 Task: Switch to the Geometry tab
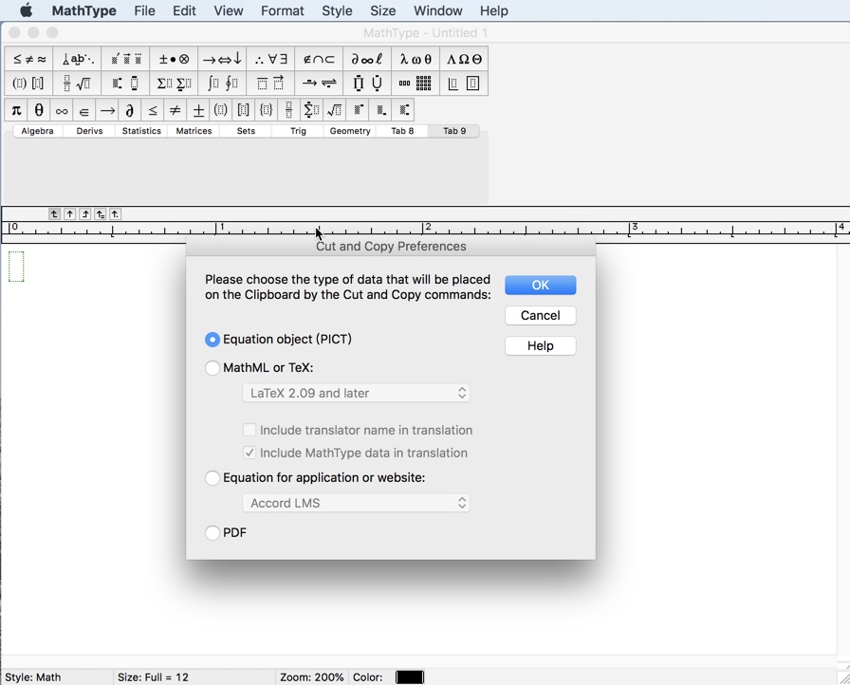click(x=350, y=131)
